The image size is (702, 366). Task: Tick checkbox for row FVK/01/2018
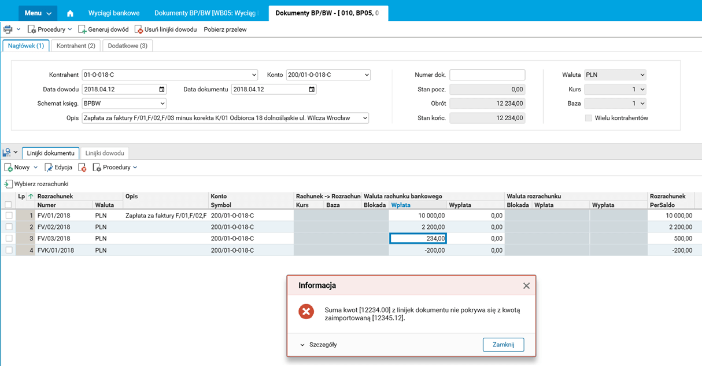pyautogui.click(x=9, y=250)
